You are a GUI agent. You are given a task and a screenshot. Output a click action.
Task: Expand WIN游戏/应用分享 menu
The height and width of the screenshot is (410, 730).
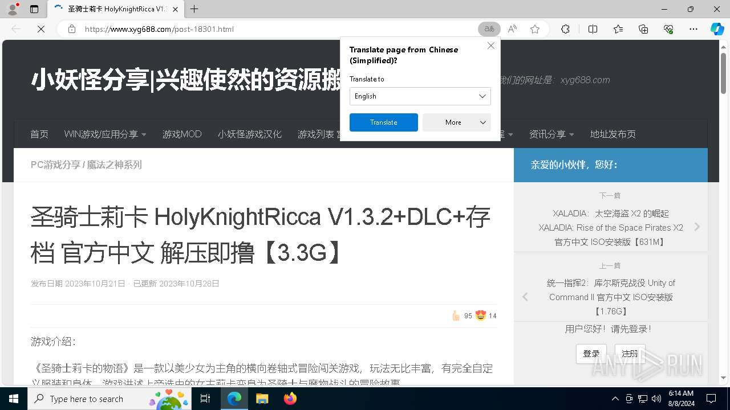point(106,134)
